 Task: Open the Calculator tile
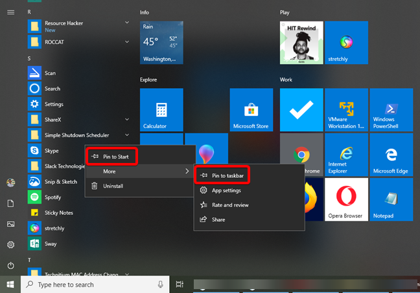(x=161, y=110)
